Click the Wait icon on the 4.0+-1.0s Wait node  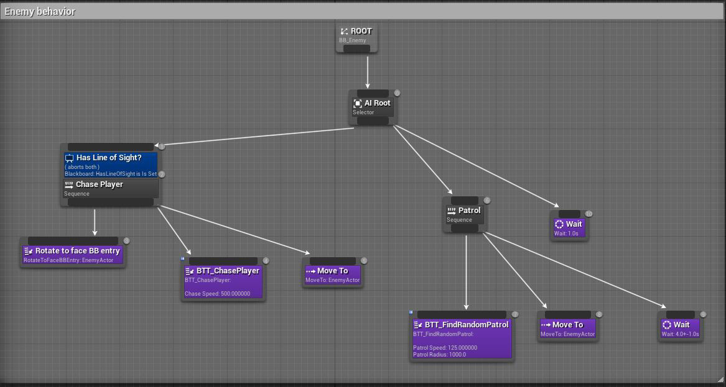tap(668, 324)
